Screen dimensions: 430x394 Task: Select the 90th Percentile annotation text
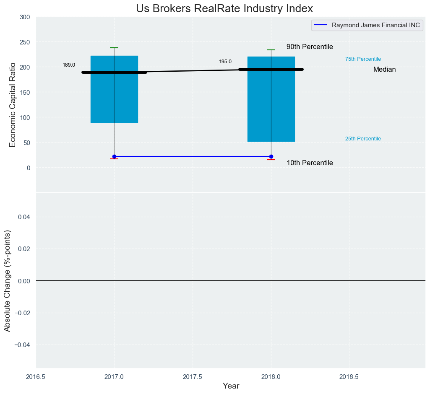[310, 47]
